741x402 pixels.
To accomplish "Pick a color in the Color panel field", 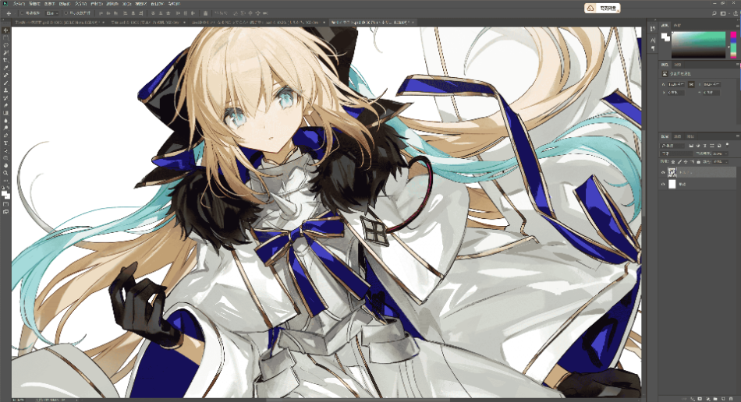I will tap(698, 45).
